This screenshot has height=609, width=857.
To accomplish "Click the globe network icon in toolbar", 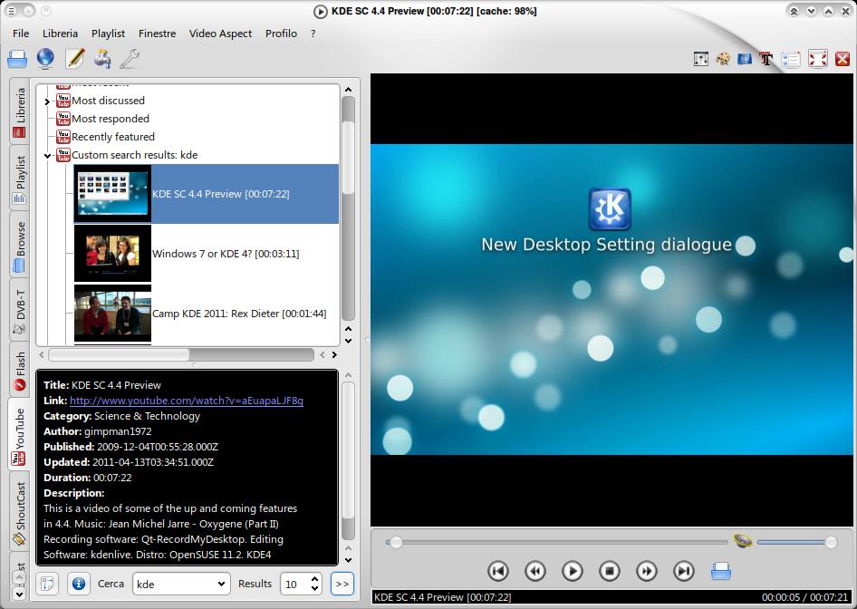I will click(x=45, y=59).
